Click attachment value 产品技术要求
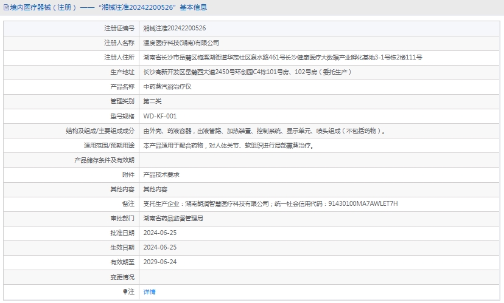Viewport: 504px width, 303px height. point(161,174)
